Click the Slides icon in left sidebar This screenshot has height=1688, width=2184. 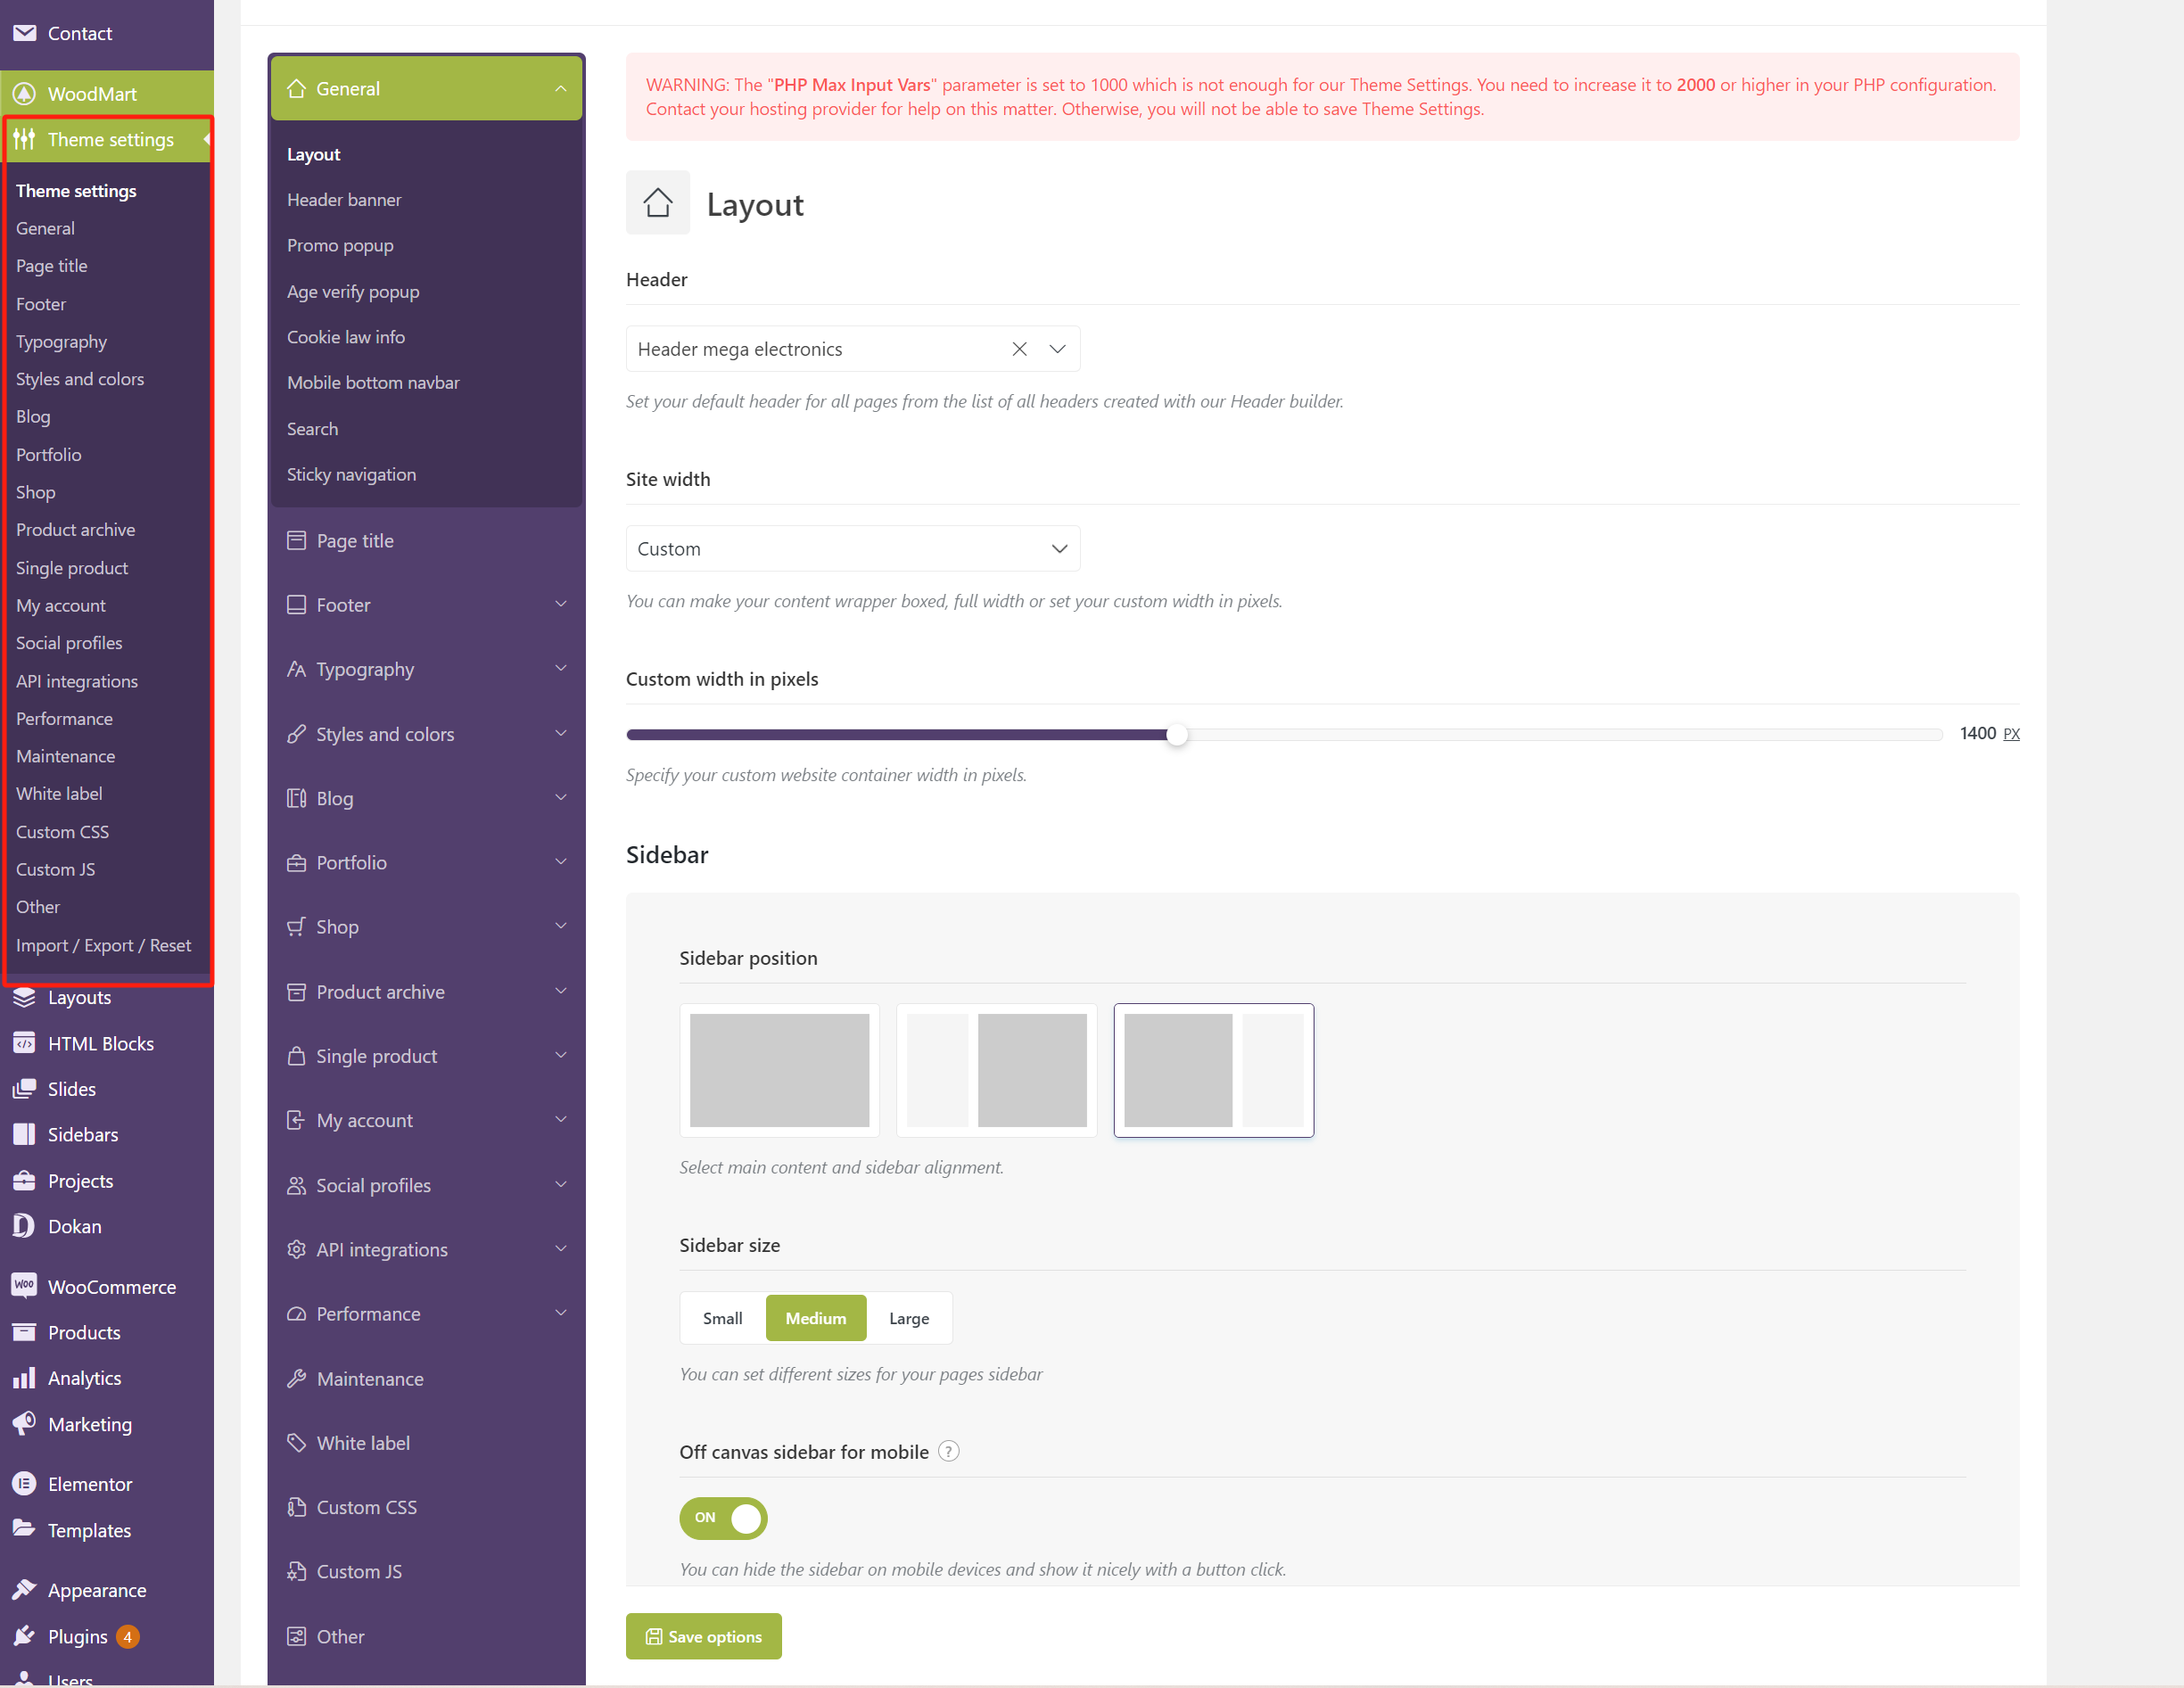point(25,1089)
